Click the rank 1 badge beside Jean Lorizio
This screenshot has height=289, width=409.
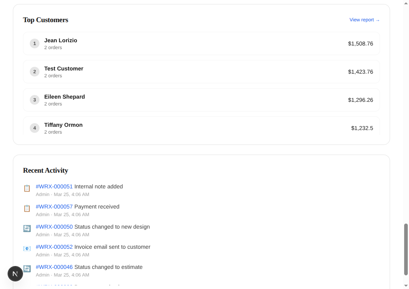[35, 43]
